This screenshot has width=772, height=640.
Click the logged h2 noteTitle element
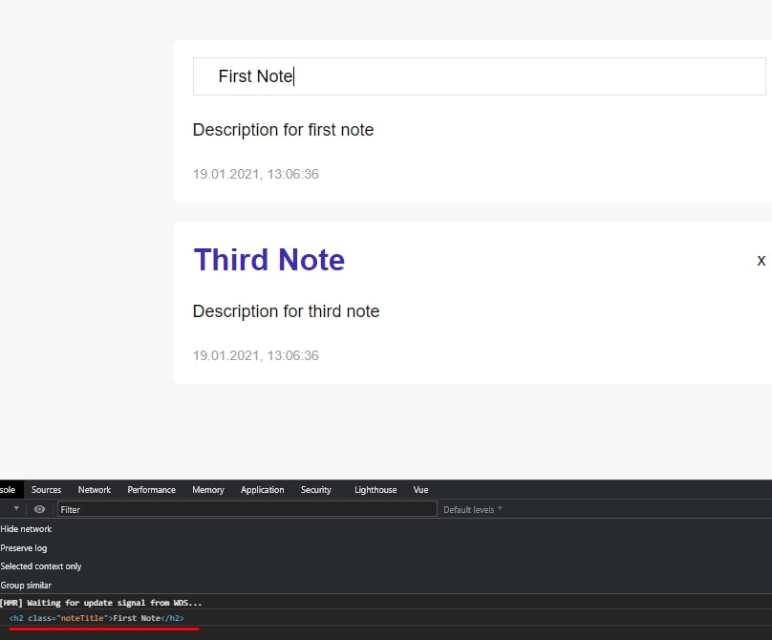96,618
